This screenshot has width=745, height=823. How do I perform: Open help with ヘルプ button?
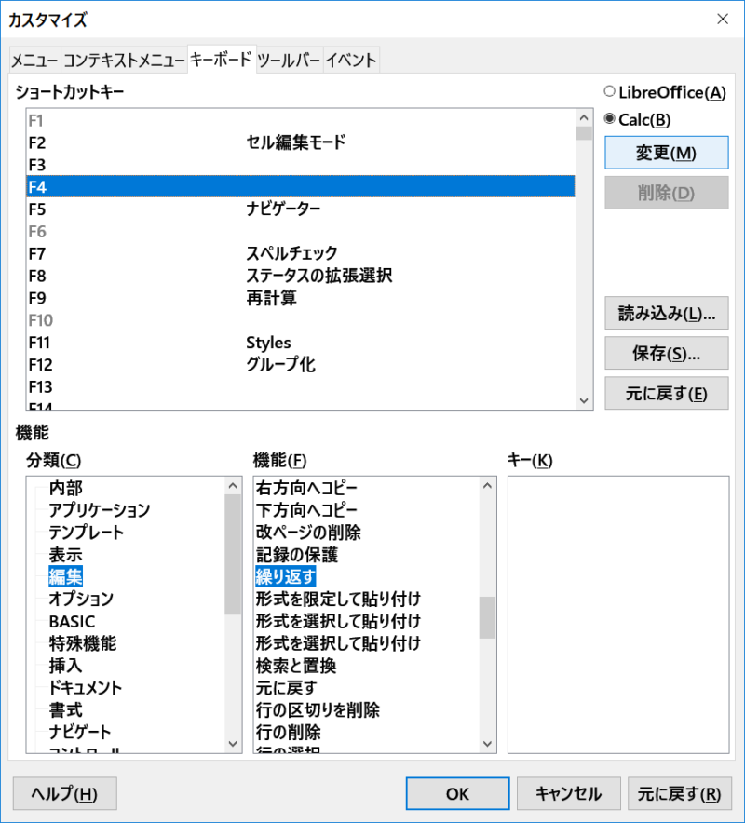(x=64, y=794)
